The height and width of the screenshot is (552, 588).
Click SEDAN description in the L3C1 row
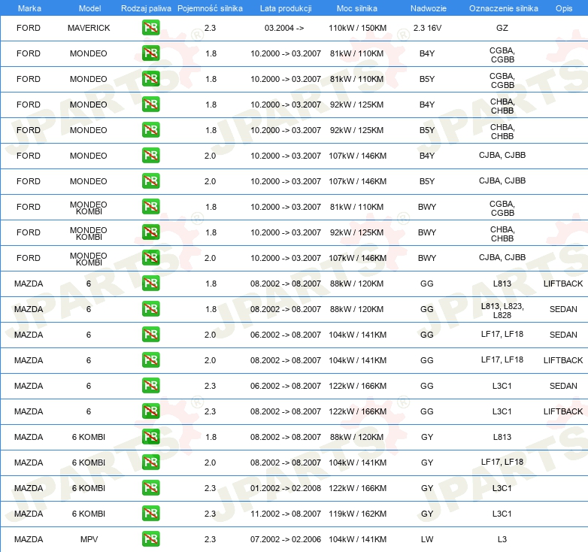[x=563, y=386]
